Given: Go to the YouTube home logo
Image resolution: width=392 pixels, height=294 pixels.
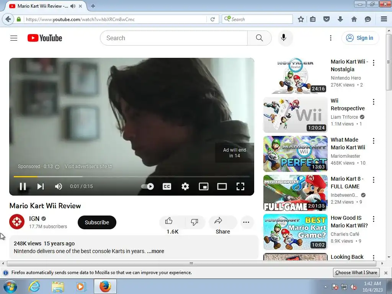Looking at the screenshot, I should (x=45, y=38).
